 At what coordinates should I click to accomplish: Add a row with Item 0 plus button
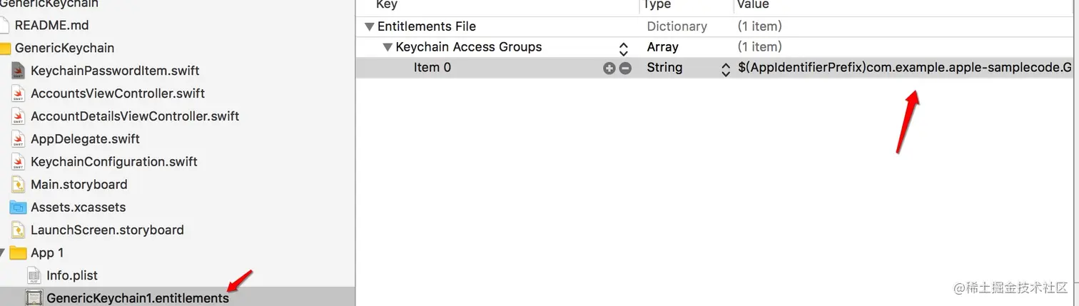(x=609, y=68)
